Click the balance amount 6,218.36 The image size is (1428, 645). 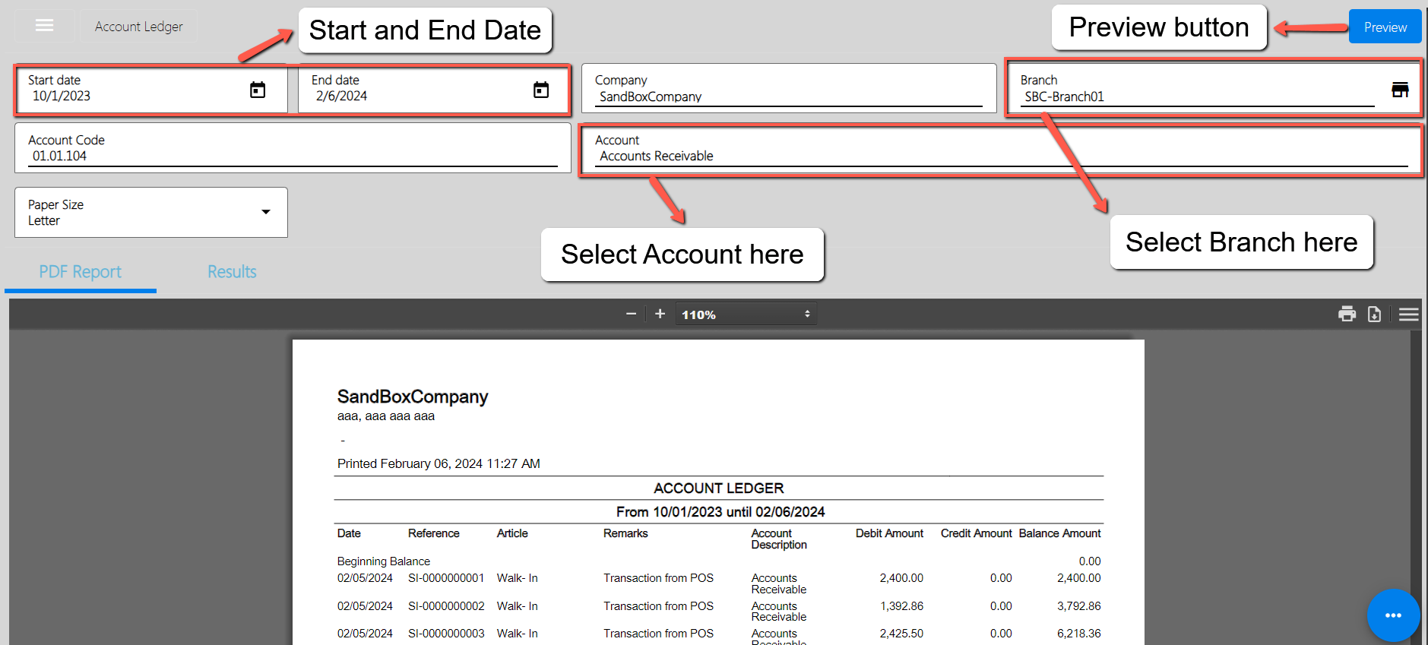click(1079, 634)
